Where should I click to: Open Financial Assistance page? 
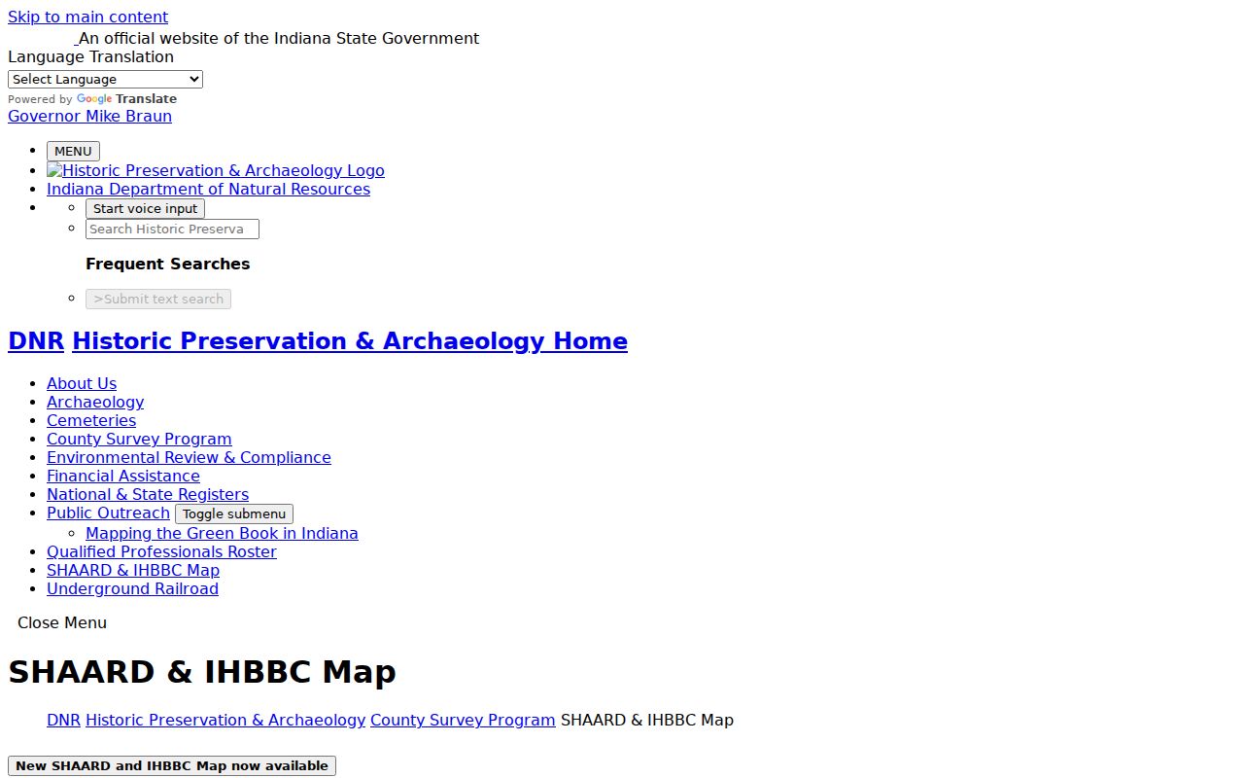[123, 476]
